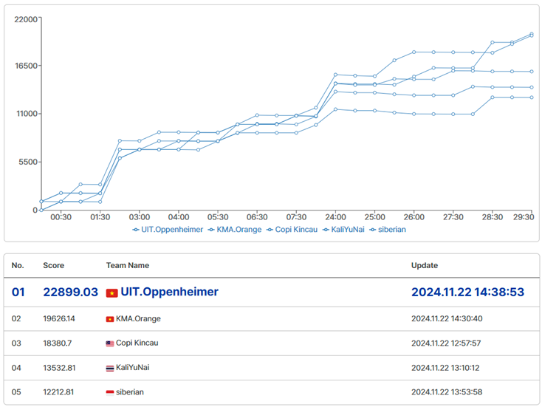This screenshot has width=542, height=407.
Task: Click the Update column header
Action: 425,266
